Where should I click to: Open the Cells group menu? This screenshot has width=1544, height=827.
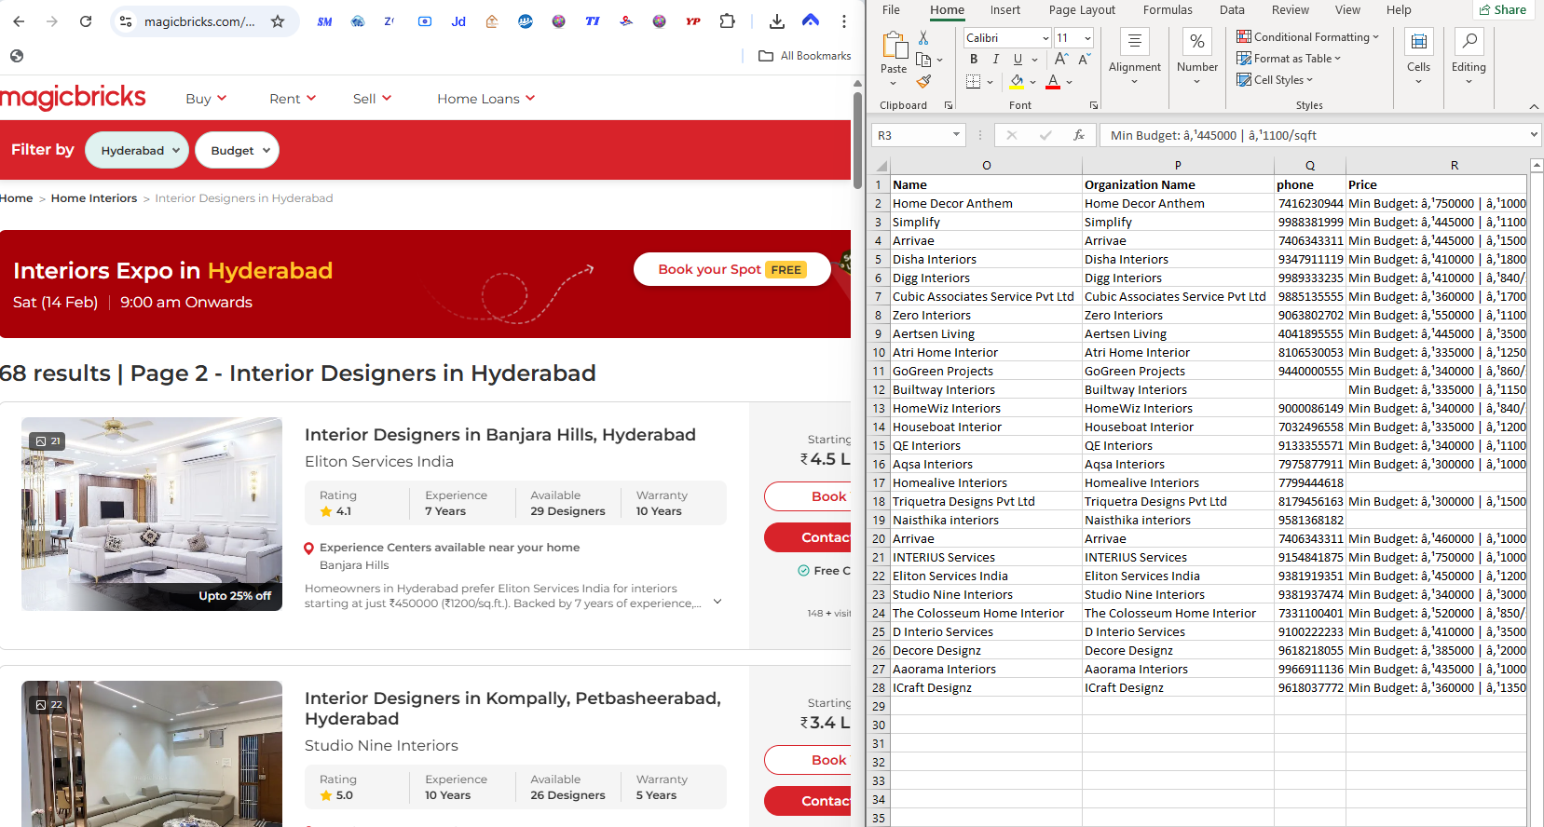(1418, 57)
